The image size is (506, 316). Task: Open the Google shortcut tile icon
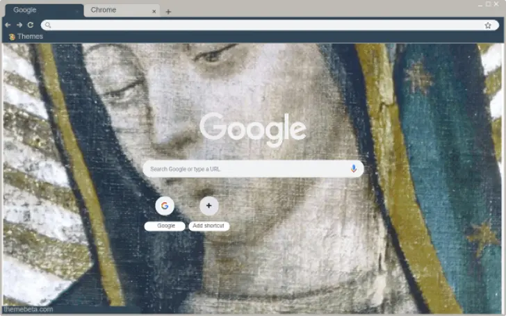[165, 206]
